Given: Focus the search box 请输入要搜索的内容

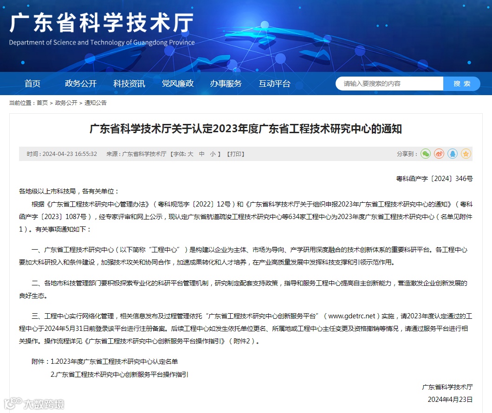Looking at the screenshot, I should pyautogui.click(x=389, y=84).
